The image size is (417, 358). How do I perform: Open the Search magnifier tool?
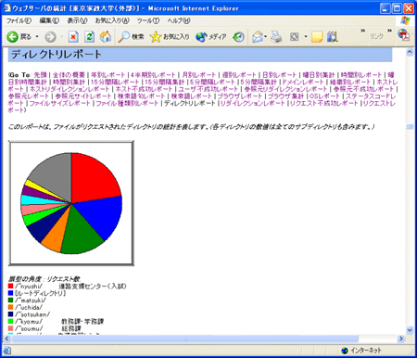(131, 37)
